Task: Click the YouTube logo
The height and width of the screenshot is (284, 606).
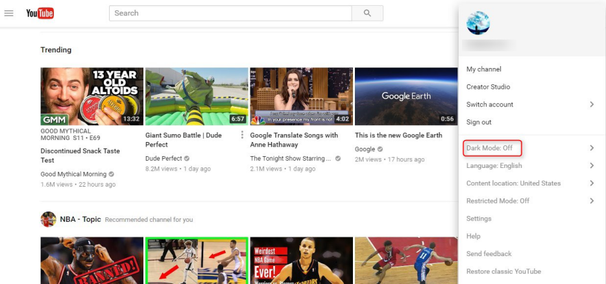Action: 40,13
